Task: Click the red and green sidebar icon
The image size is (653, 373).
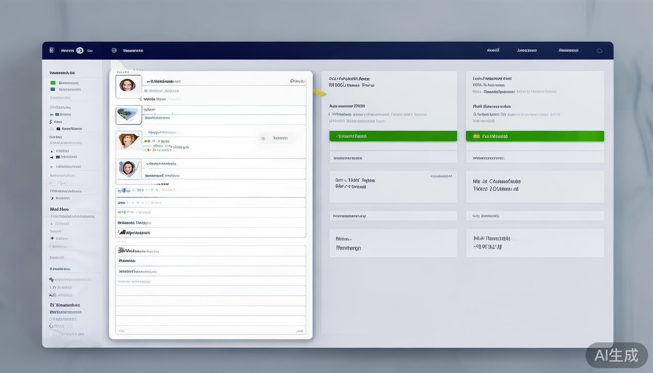Action: pos(52,280)
